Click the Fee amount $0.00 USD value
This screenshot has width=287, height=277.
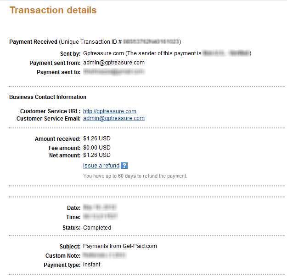[x=96, y=148]
